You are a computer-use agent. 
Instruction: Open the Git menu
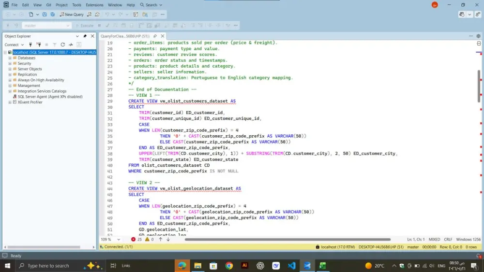[x=48, y=5]
